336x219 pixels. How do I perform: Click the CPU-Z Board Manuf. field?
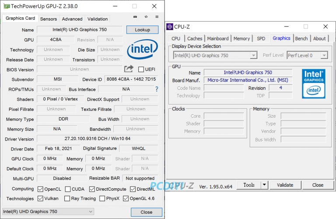pos(248,80)
